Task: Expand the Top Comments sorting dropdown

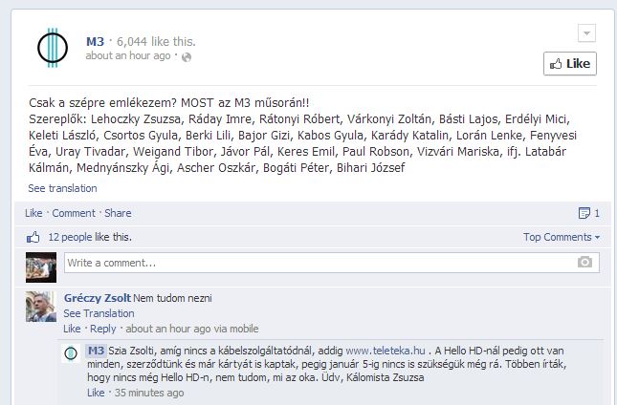Action: (562, 237)
